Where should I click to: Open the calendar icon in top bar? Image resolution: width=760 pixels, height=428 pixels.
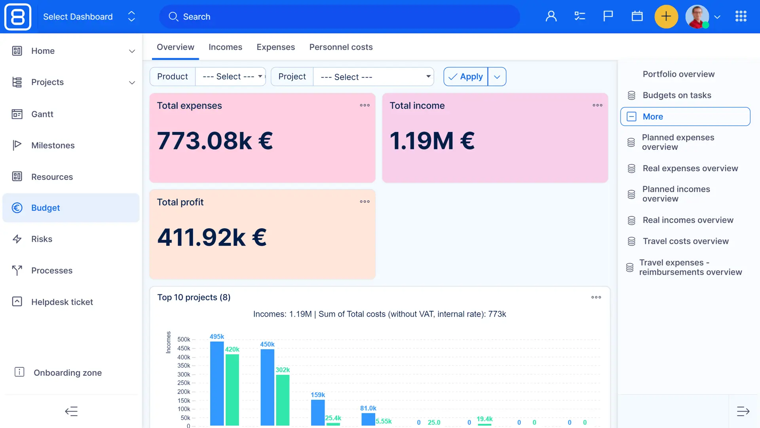(637, 16)
